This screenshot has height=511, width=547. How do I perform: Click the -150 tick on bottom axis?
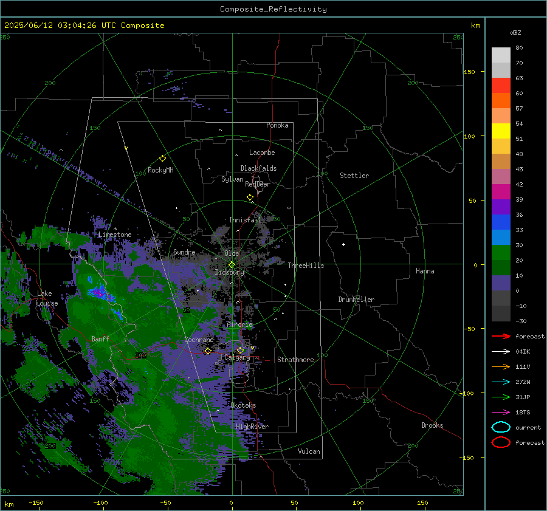coord(36,502)
